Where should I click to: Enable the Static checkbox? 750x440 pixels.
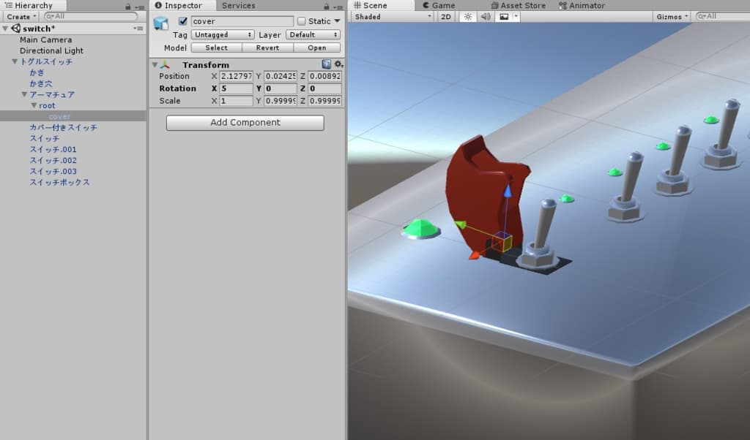pyautogui.click(x=301, y=21)
